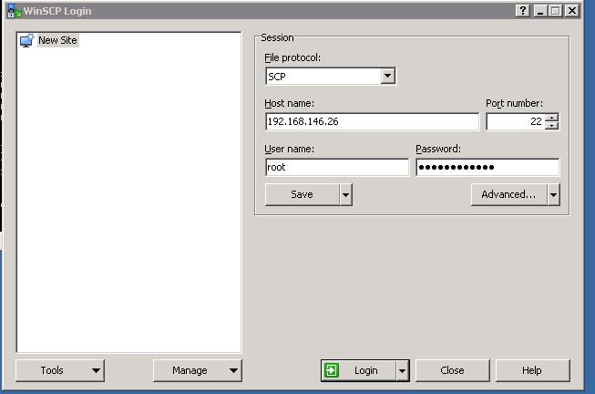The image size is (595, 394).
Task: Expand the Login button dropdown arrow
Action: 402,370
